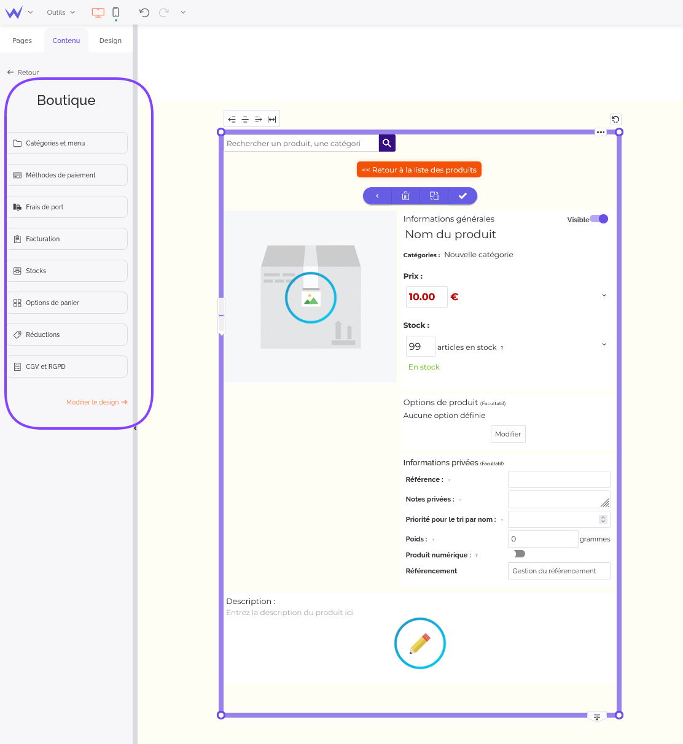The height and width of the screenshot is (744, 683).
Task: Click the Modifier product options button
Action: click(508, 434)
